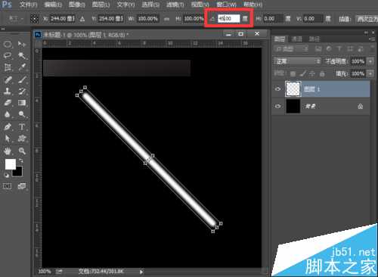Select the Hand tool

click(x=8, y=151)
